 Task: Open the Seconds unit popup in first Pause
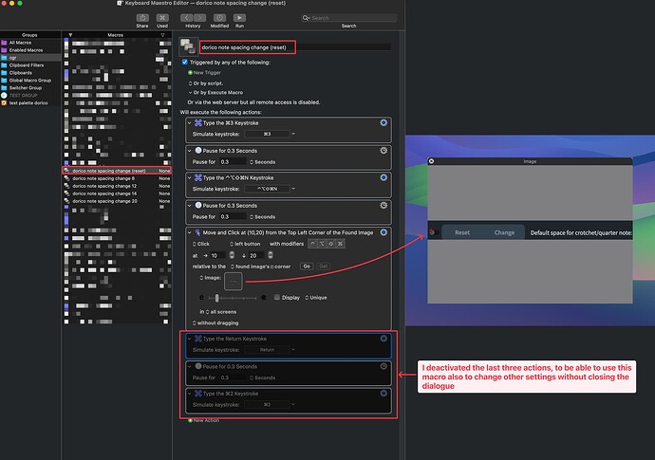click(x=262, y=162)
